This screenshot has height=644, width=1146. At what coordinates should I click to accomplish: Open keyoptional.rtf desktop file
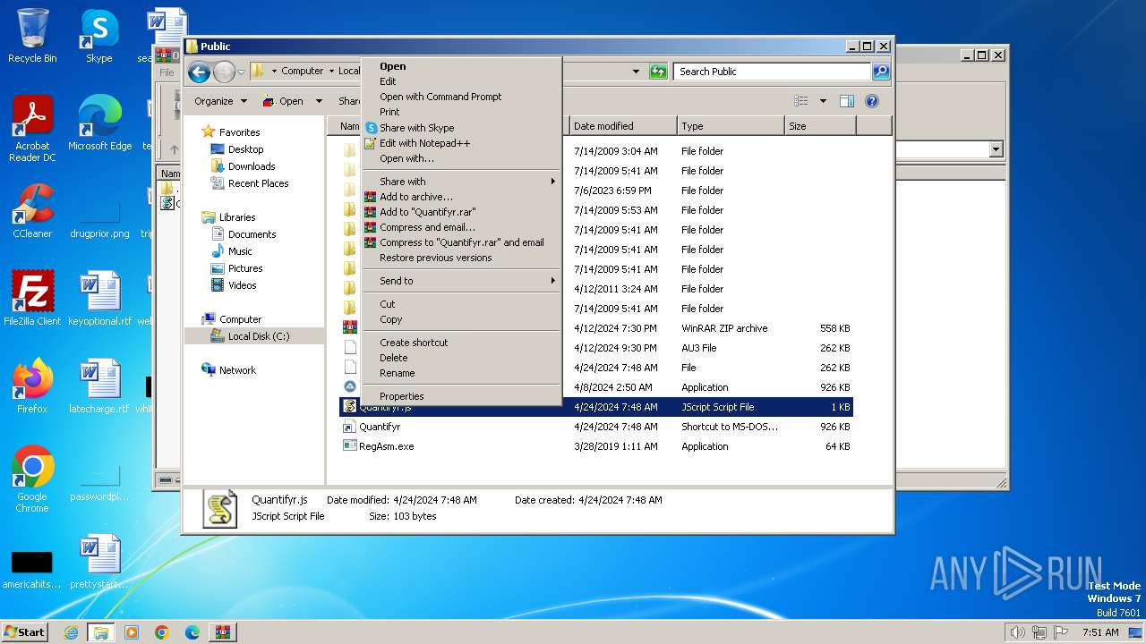point(99,299)
